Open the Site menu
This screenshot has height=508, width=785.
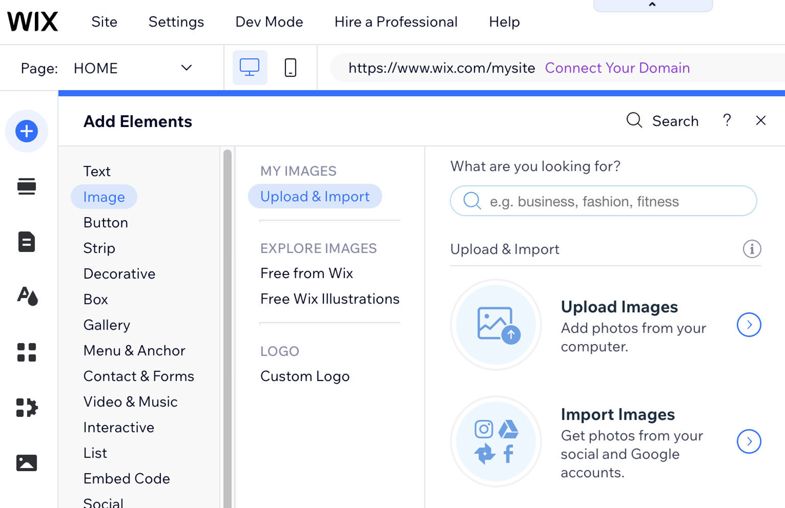[x=104, y=22]
